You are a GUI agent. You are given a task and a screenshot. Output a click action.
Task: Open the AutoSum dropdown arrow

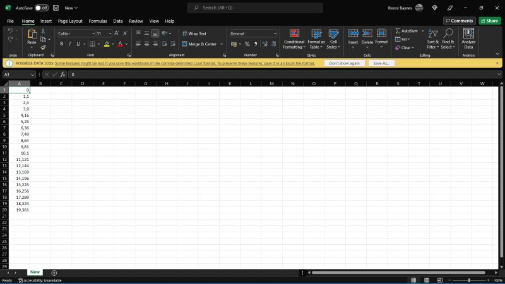click(x=422, y=31)
